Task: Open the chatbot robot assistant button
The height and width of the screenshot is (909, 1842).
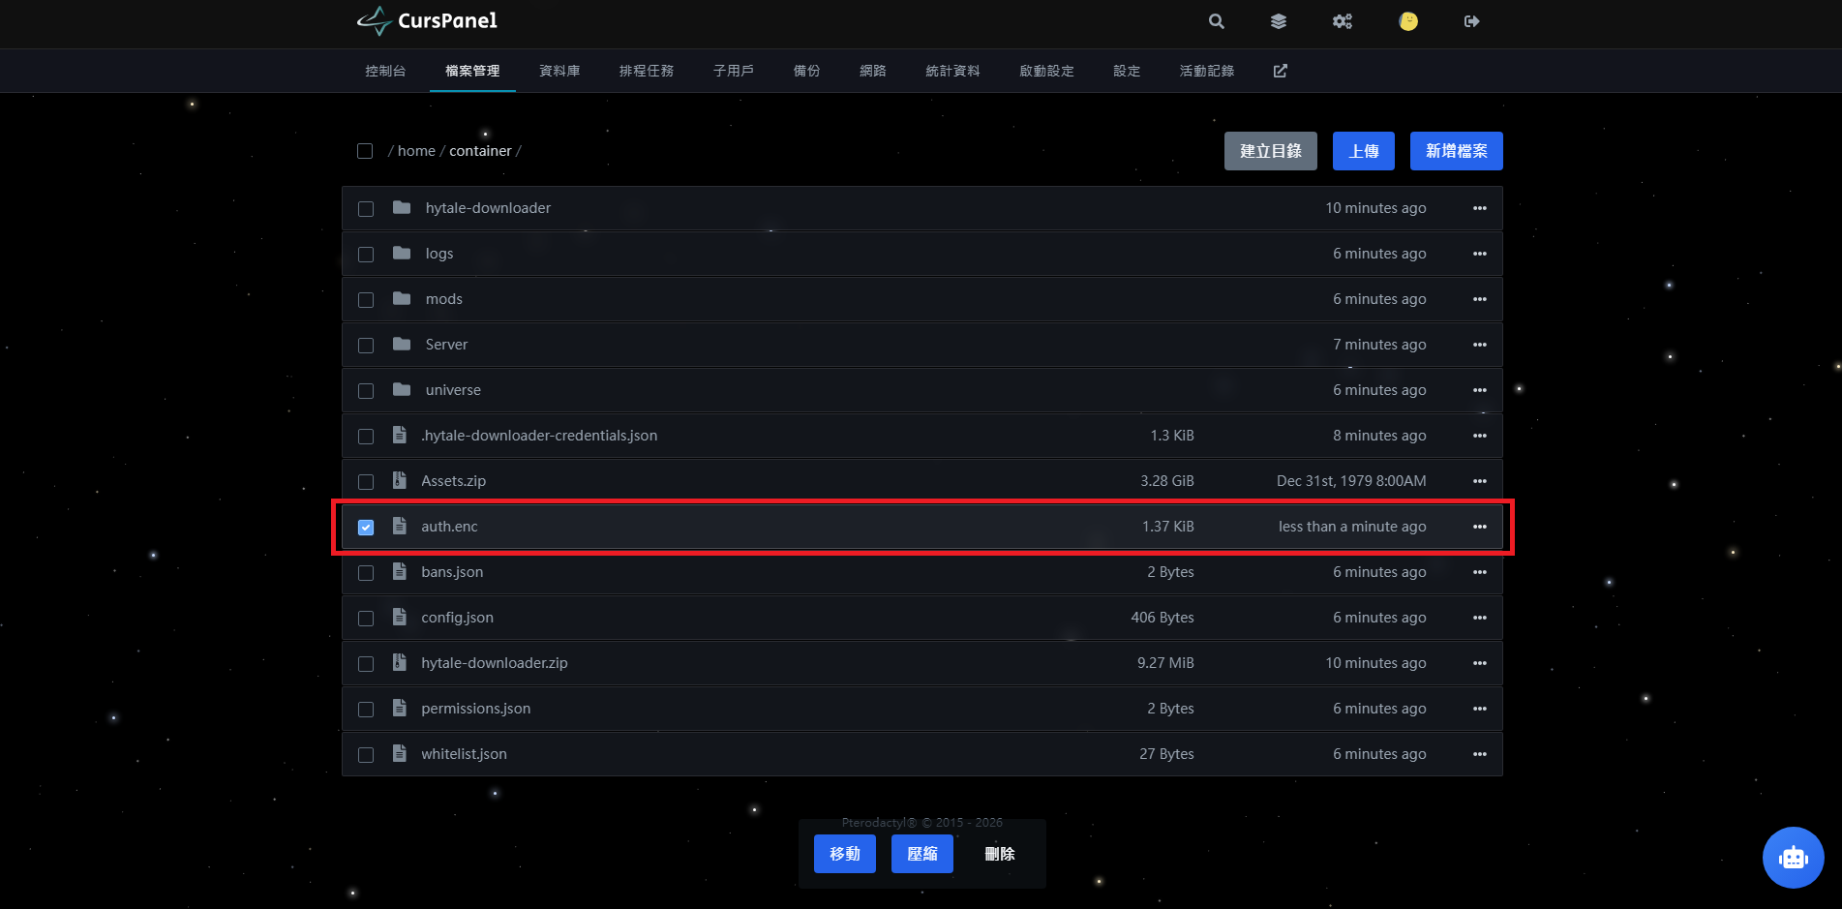Action: coord(1793,857)
